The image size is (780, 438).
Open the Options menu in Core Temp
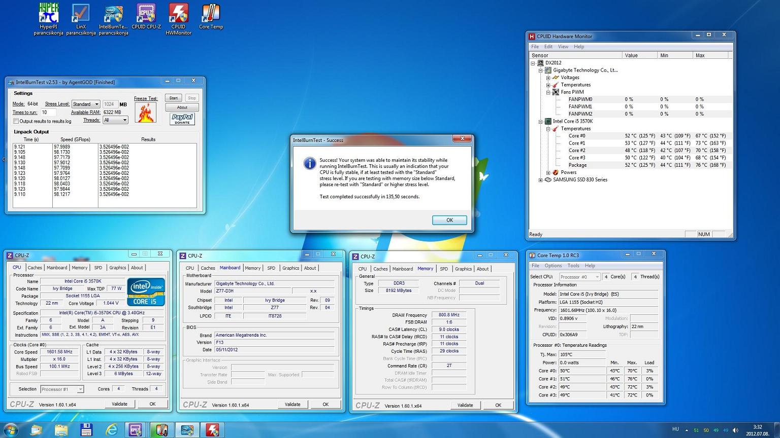[x=553, y=266]
